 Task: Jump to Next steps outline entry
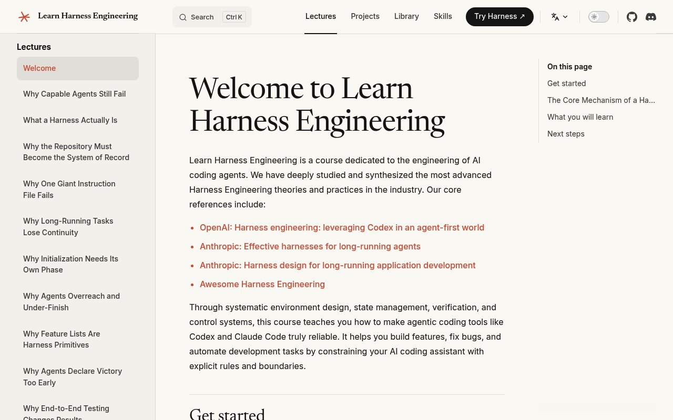click(566, 134)
